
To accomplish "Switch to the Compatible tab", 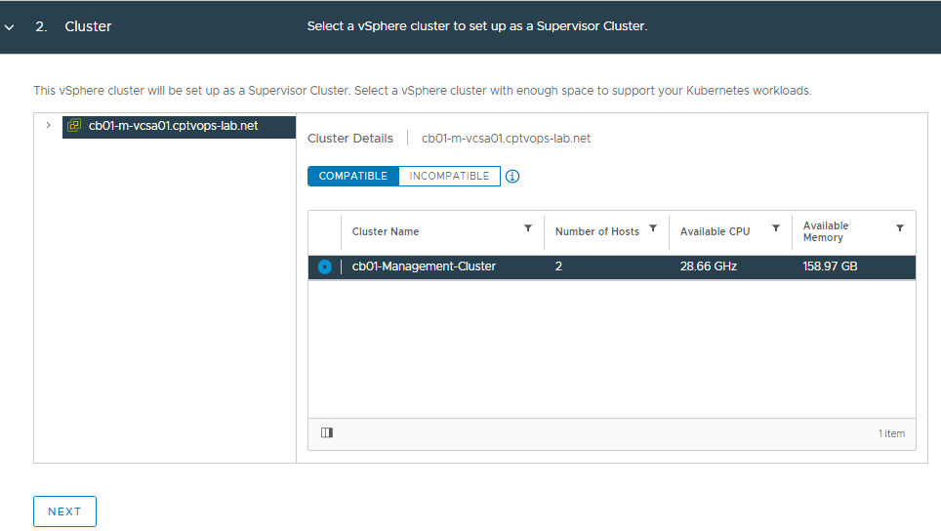I will pos(353,177).
